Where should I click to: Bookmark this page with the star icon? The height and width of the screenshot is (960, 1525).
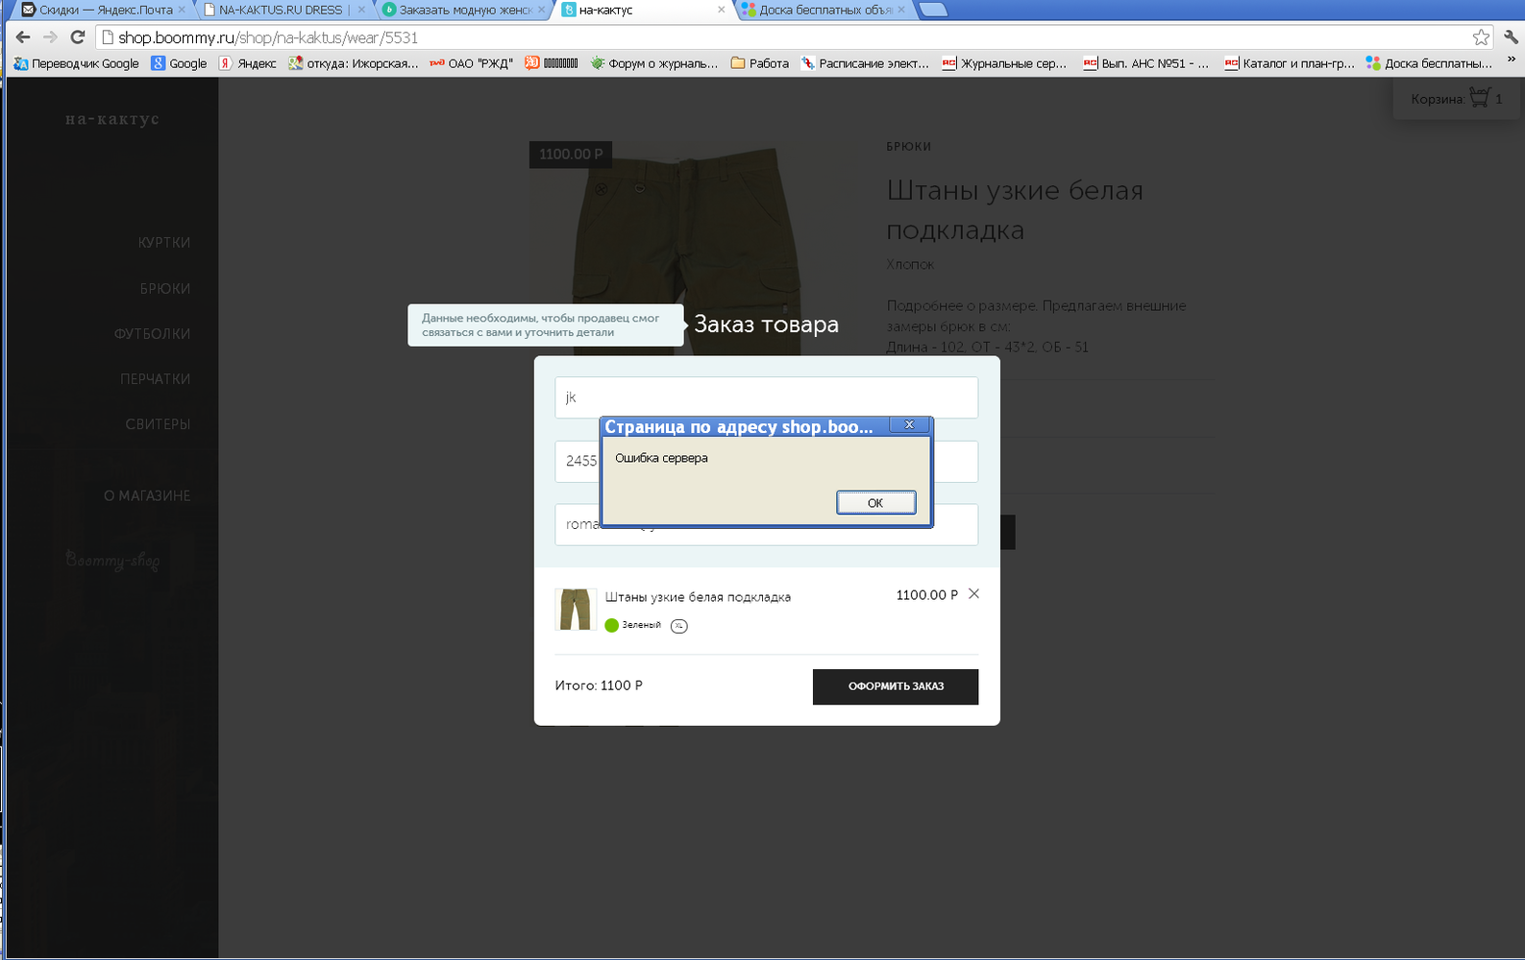pyautogui.click(x=1480, y=37)
